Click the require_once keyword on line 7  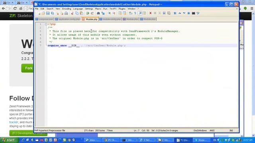coord(57,46)
